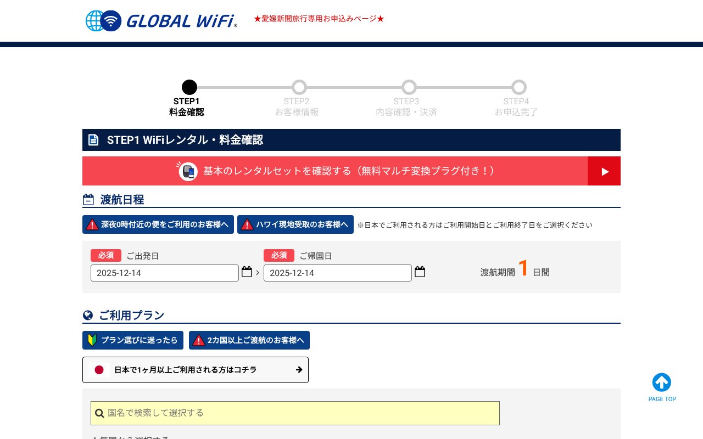Click the 国名で検索 search field
The width and height of the screenshot is (703, 439).
click(x=295, y=413)
